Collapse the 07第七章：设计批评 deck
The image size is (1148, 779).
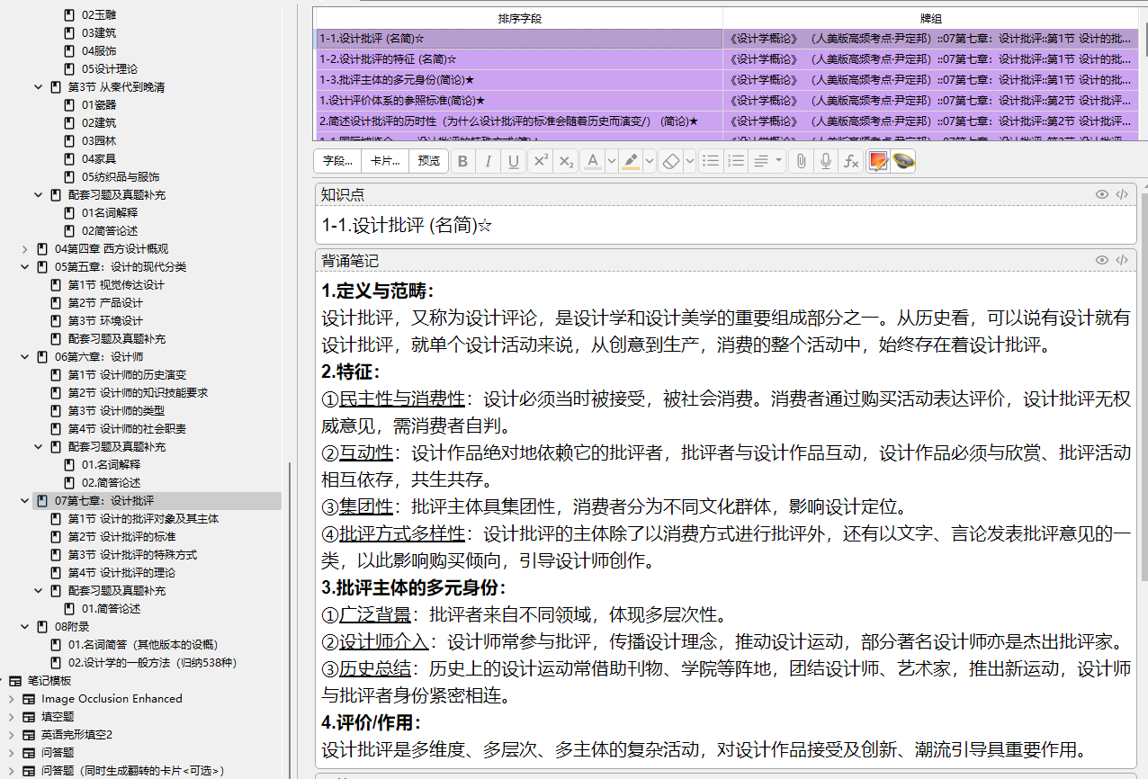[x=25, y=501]
